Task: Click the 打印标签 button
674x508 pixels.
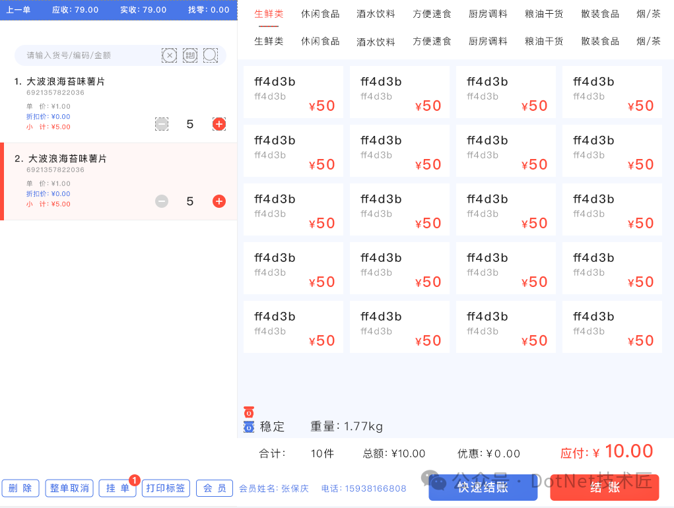Action: coord(166,488)
